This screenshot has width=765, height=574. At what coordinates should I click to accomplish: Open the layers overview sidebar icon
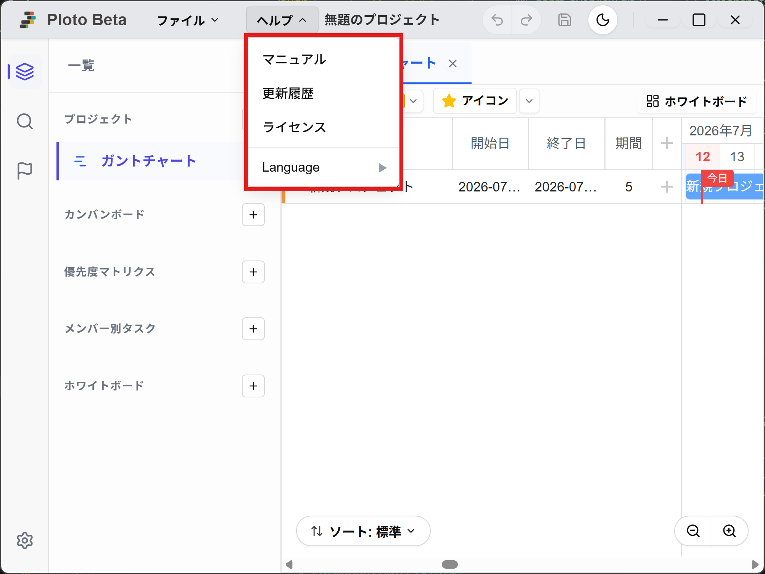(25, 72)
